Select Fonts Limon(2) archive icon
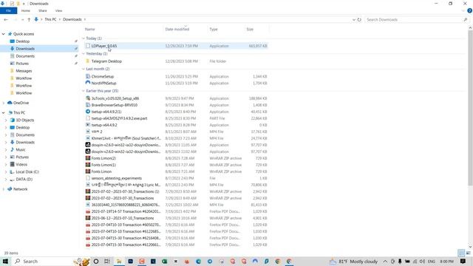Viewport: 473px width, 266px height. pyautogui.click(x=88, y=158)
